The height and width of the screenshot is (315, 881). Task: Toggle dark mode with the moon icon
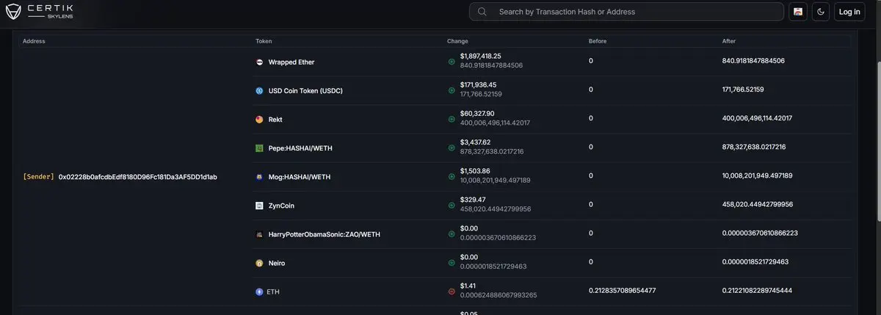[821, 12]
